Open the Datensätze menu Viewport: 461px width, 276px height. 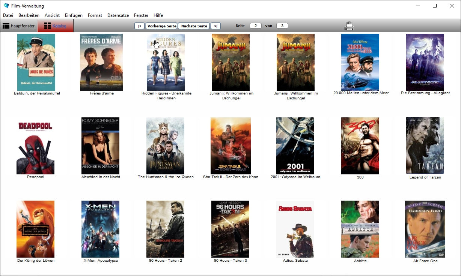click(118, 15)
